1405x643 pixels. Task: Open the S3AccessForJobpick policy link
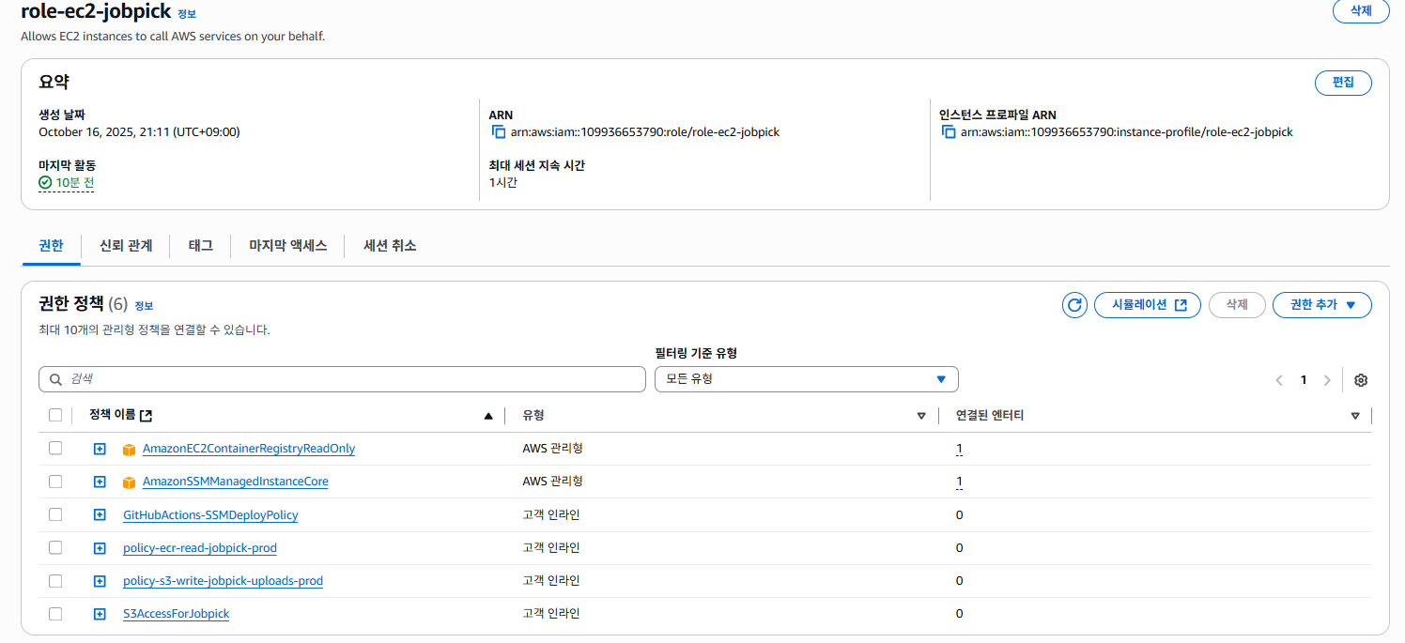[176, 614]
